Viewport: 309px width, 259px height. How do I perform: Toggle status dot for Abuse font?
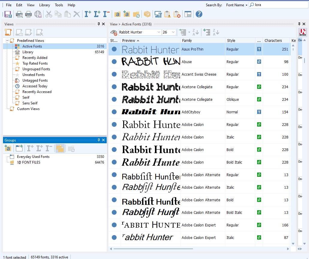click(x=114, y=62)
